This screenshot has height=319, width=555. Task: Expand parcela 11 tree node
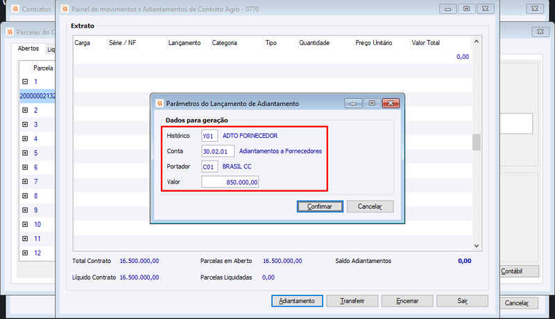25,239
